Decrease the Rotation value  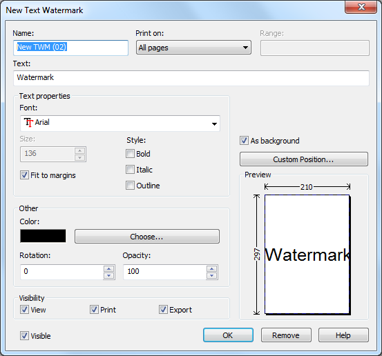click(108, 276)
